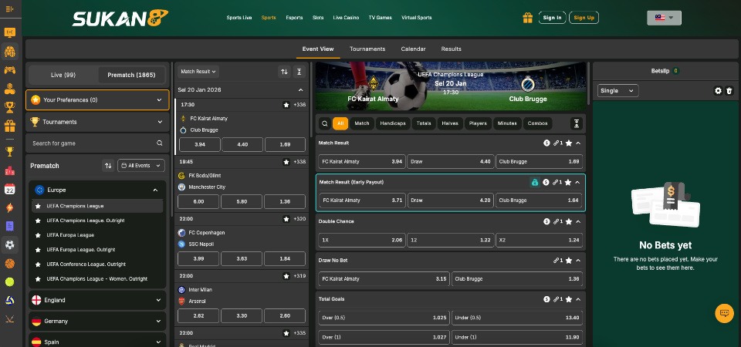This screenshot has height=347, width=741.
Task: Click the Search for game field
Action: (97, 143)
